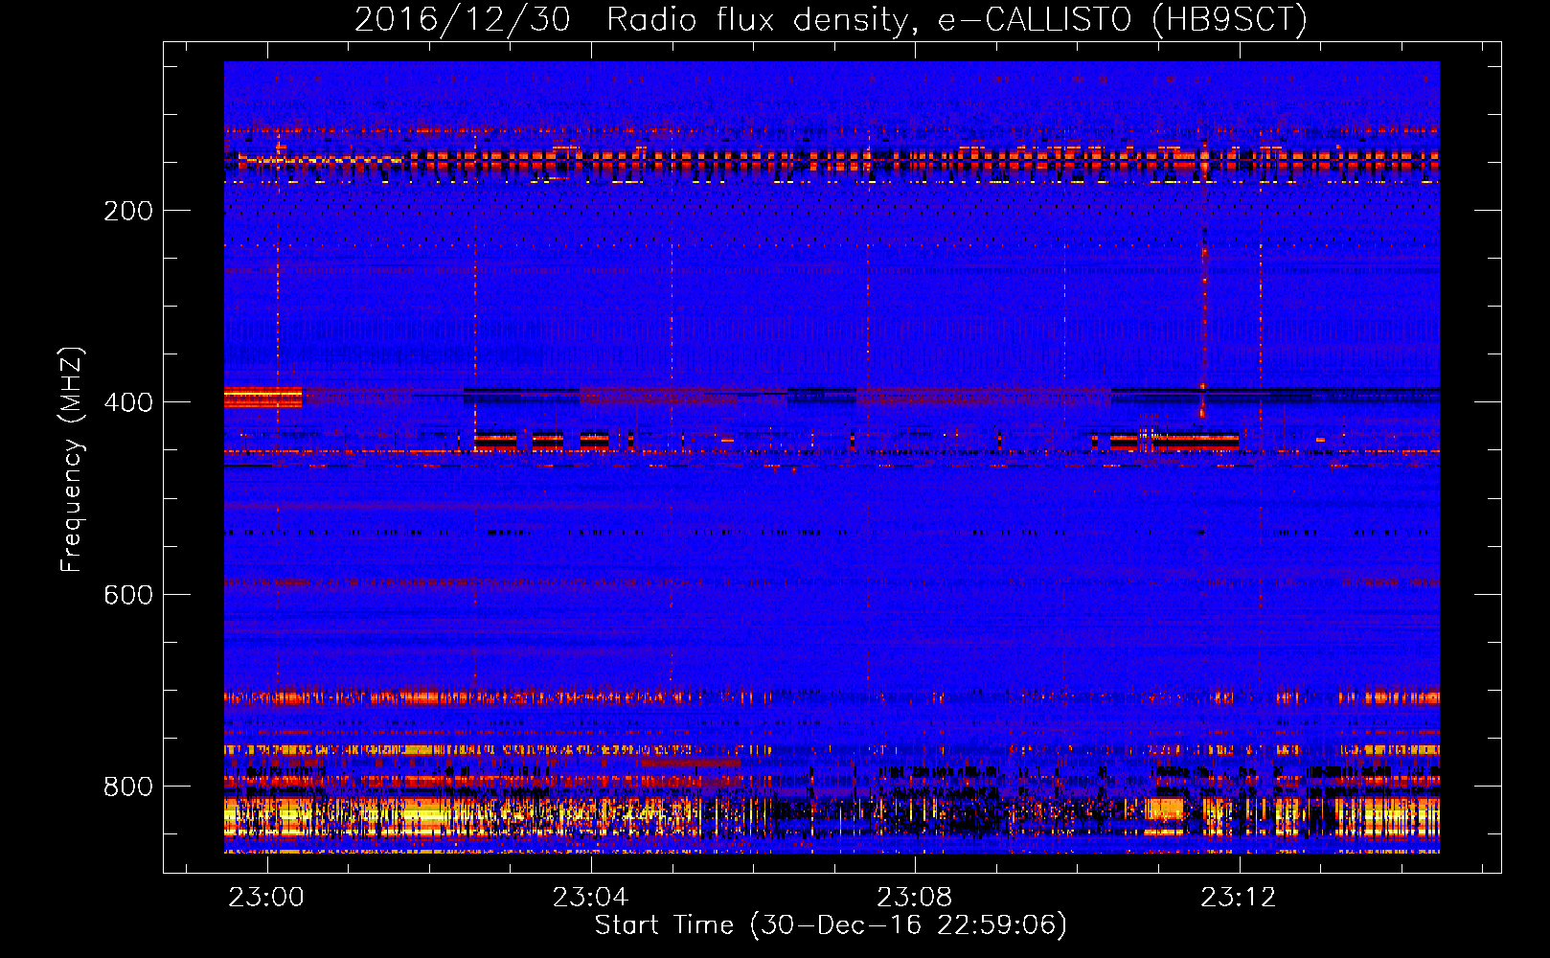Click the plot title 'Radio flux density, e-CALLISTO (HB9SCT)'
1550x958 pixels.
click(957, 19)
